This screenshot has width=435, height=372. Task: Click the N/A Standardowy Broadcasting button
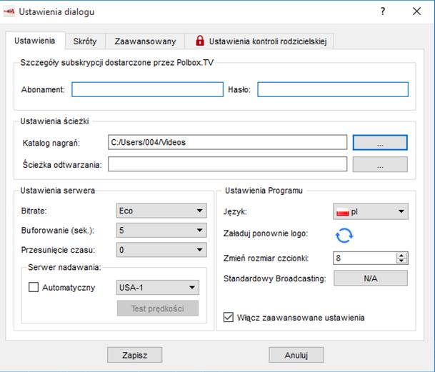click(371, 278)
